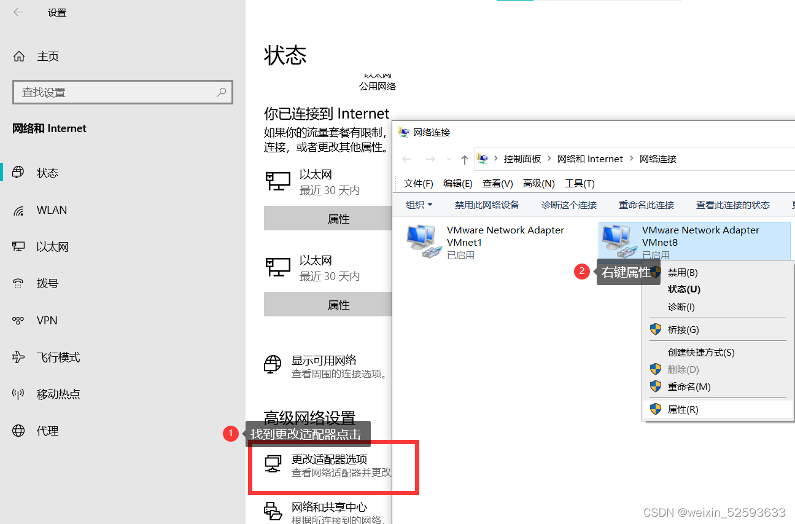Click 查看此连接的状态 toolbar button

[x=733, y=205]
